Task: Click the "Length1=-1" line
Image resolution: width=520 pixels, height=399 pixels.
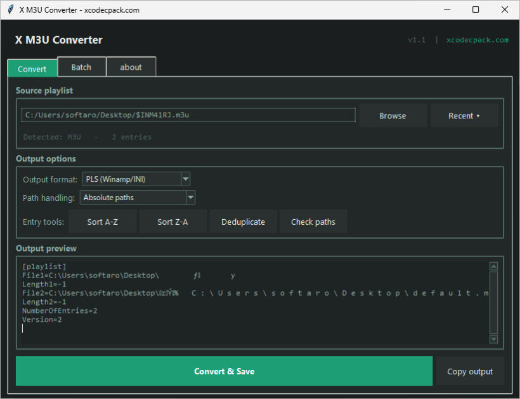Action: coord(44,284)
